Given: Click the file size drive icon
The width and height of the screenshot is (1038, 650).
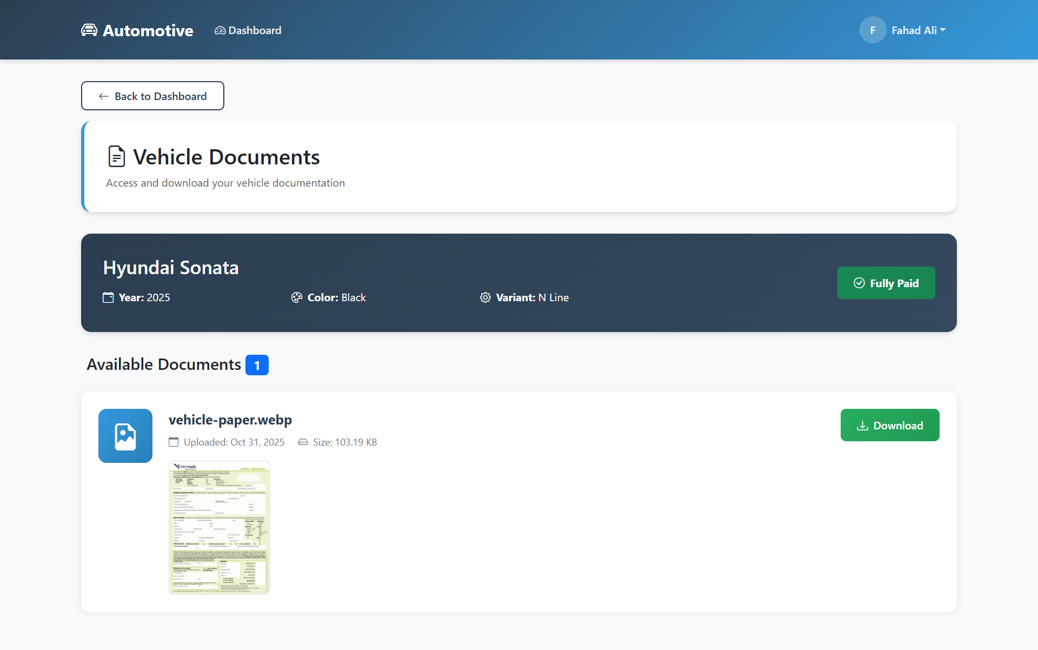Looking at the screenshot, I should click(303, 442).
